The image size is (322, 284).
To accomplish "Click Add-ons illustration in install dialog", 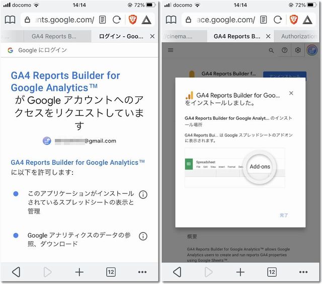I will tap(235, 168).
